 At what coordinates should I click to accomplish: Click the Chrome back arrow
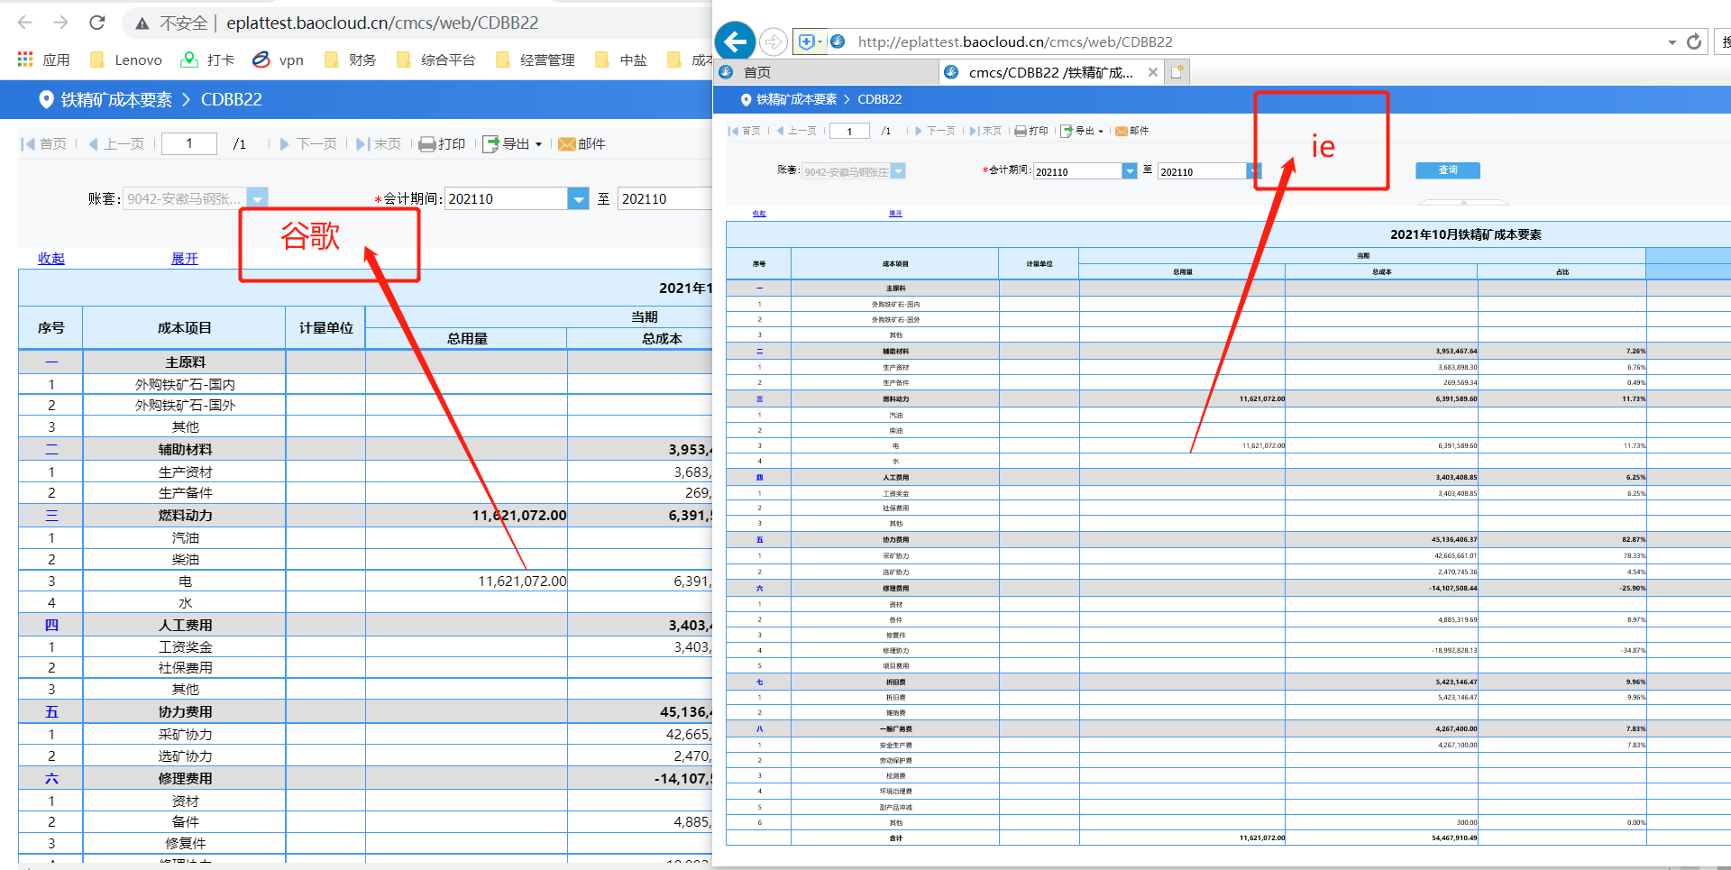(x=25, y=23)
